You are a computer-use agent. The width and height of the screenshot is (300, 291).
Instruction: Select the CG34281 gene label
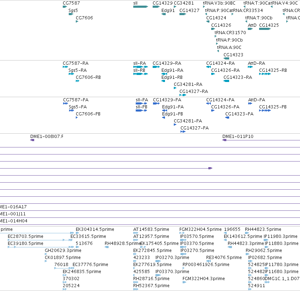184,3
